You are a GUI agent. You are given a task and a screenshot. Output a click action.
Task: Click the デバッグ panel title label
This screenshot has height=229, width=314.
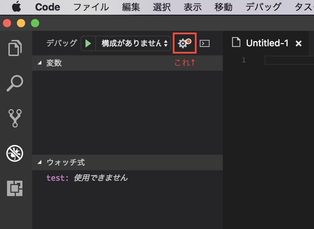tap(62, 43)
